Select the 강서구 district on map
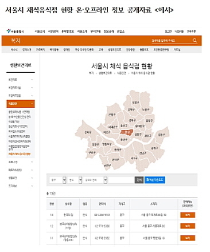The width and height of the screenshot is (210, 252). (x=88, y=132)
